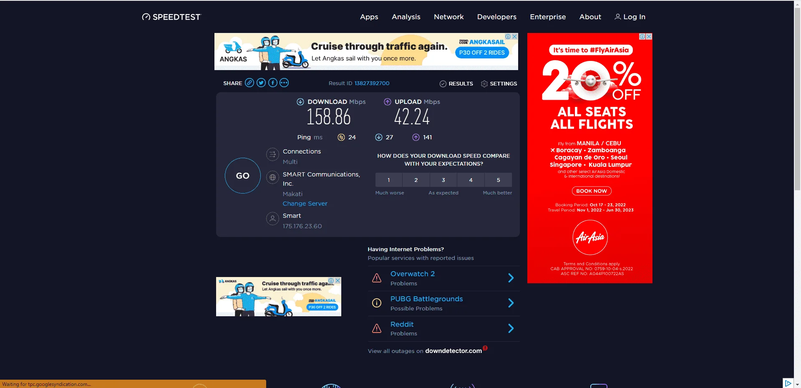The image size is (801, 388).
Task: Click the upload arrow icon
Action: click(x=388, y=102)
